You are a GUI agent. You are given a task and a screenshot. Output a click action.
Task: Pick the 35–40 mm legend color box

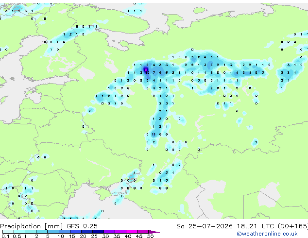(120, 232)
